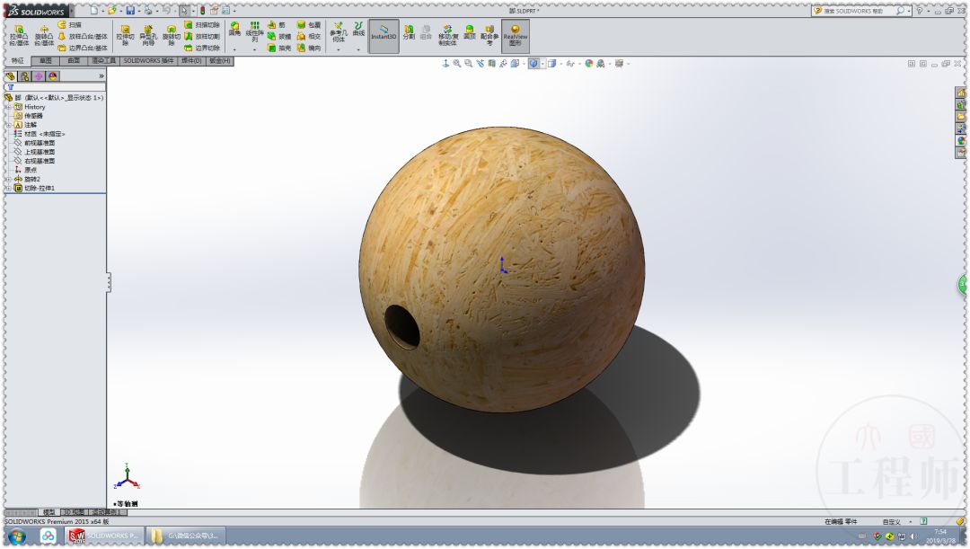970x549 pixels.
Task: Click the Extruded Cut tool
Action: point(124,34)
